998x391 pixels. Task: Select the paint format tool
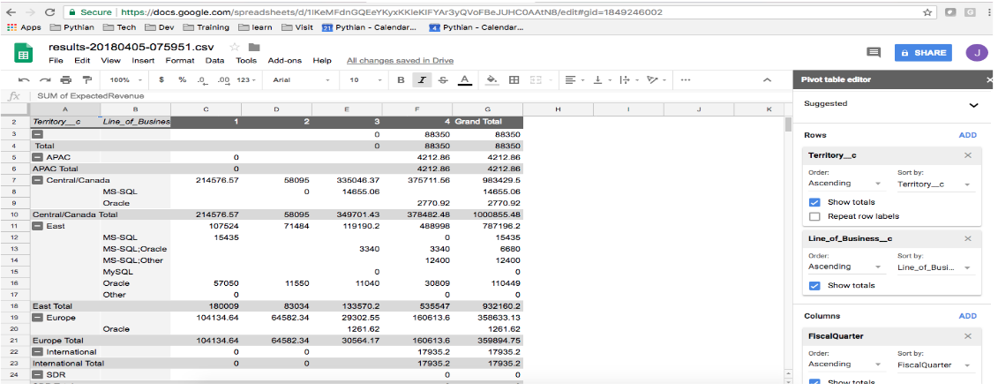(x=77, y=79)
